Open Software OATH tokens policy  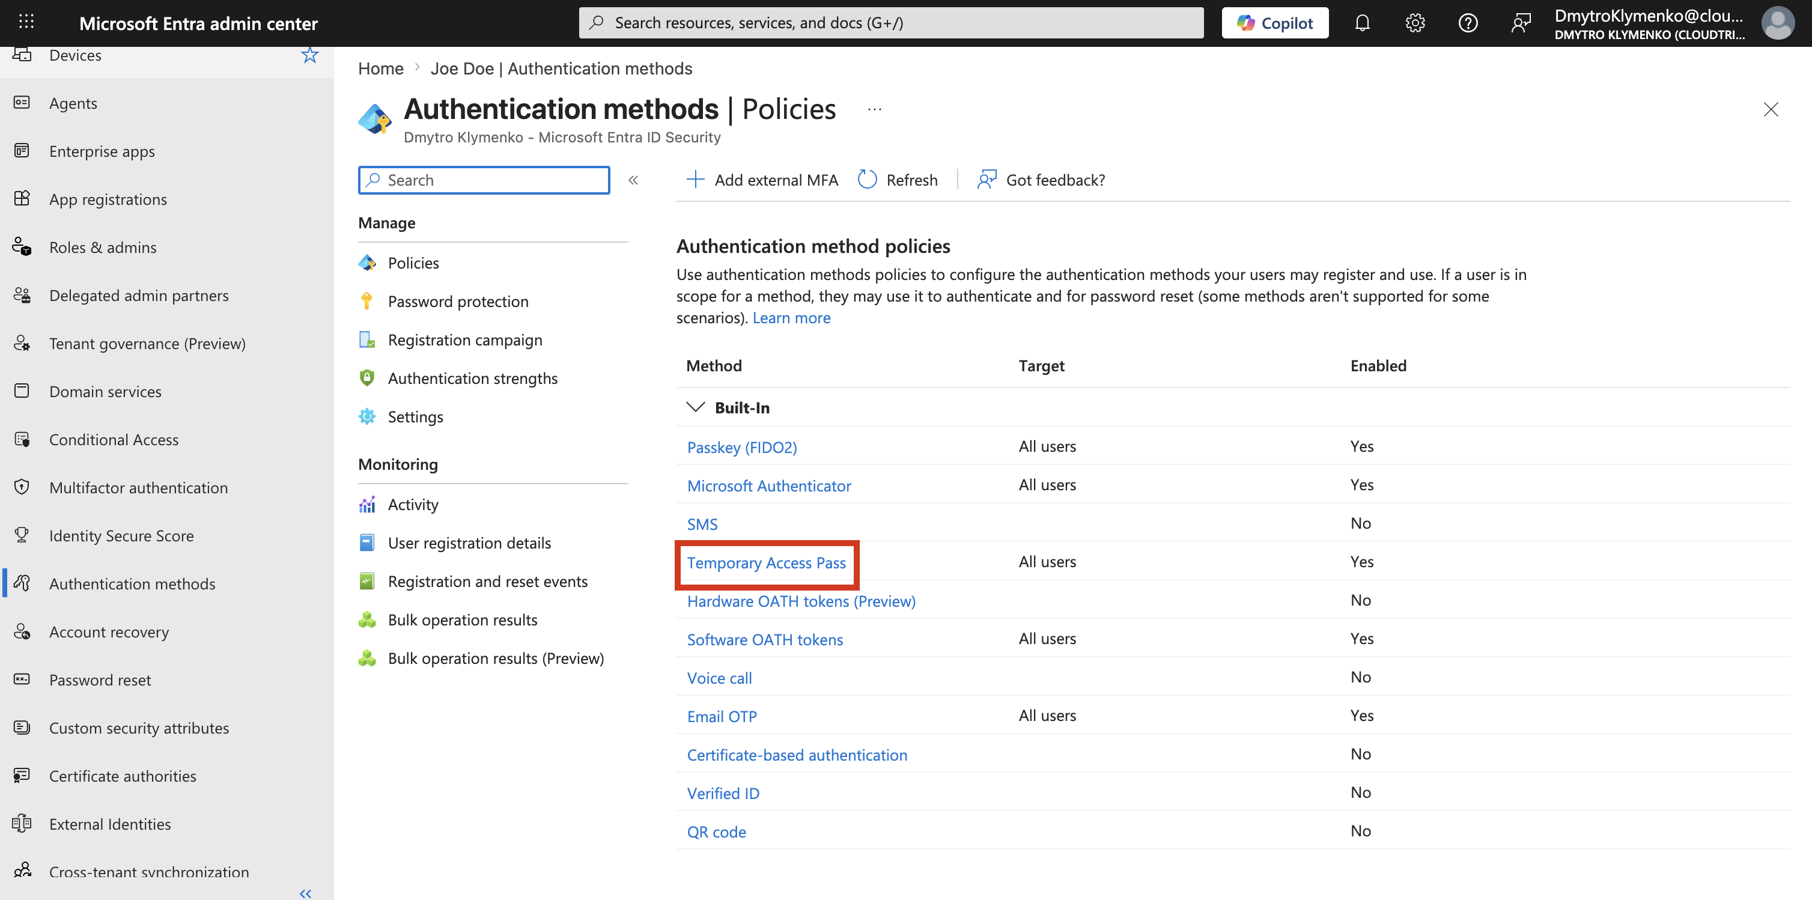(x=765, y=640)
